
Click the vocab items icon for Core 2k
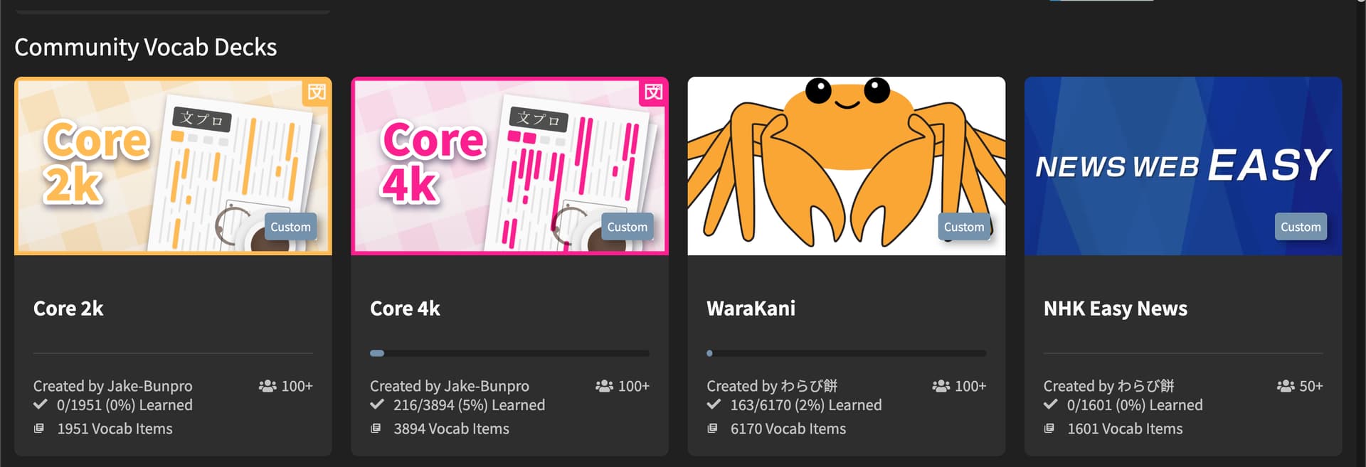pos(39,429)
